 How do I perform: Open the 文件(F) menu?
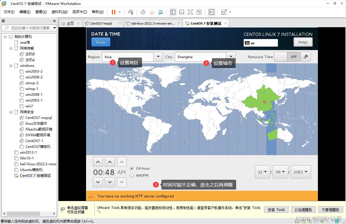[9, 12]
